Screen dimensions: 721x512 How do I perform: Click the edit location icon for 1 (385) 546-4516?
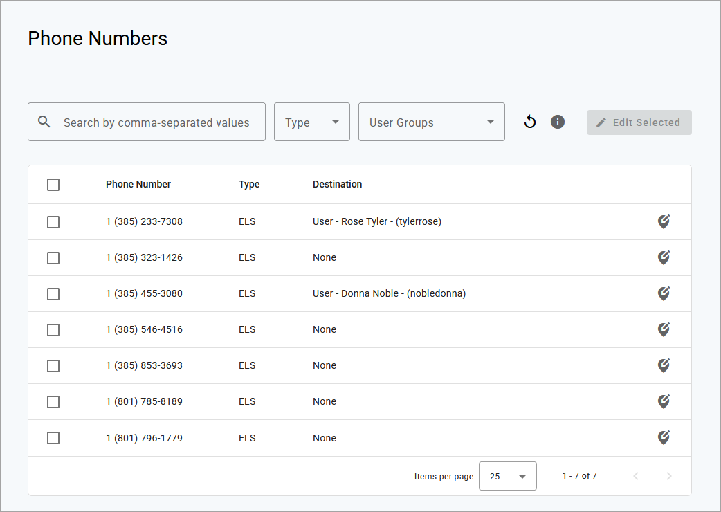664,329
